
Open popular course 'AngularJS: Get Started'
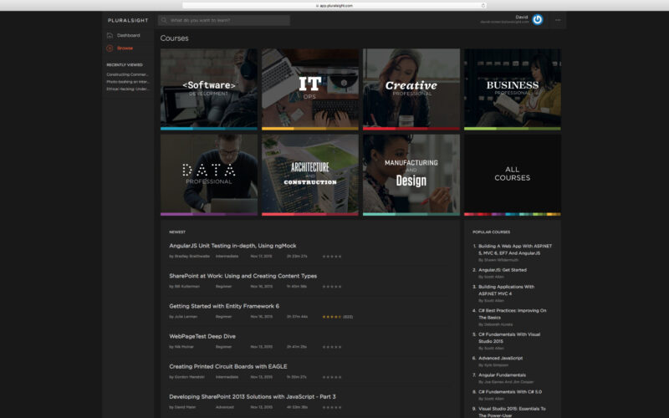click(x=503, y=270)
